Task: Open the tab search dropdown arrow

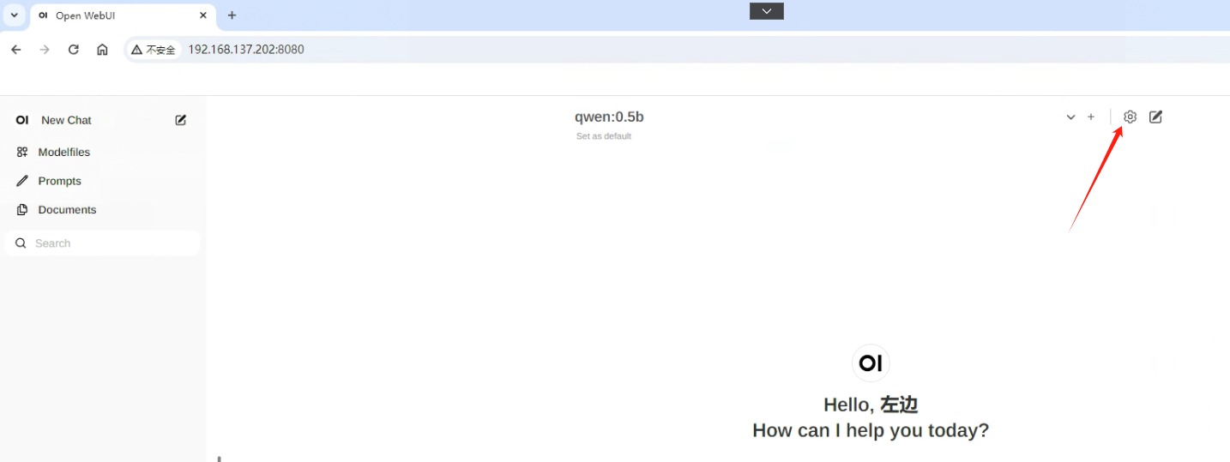Action: (x=15, y=15)
